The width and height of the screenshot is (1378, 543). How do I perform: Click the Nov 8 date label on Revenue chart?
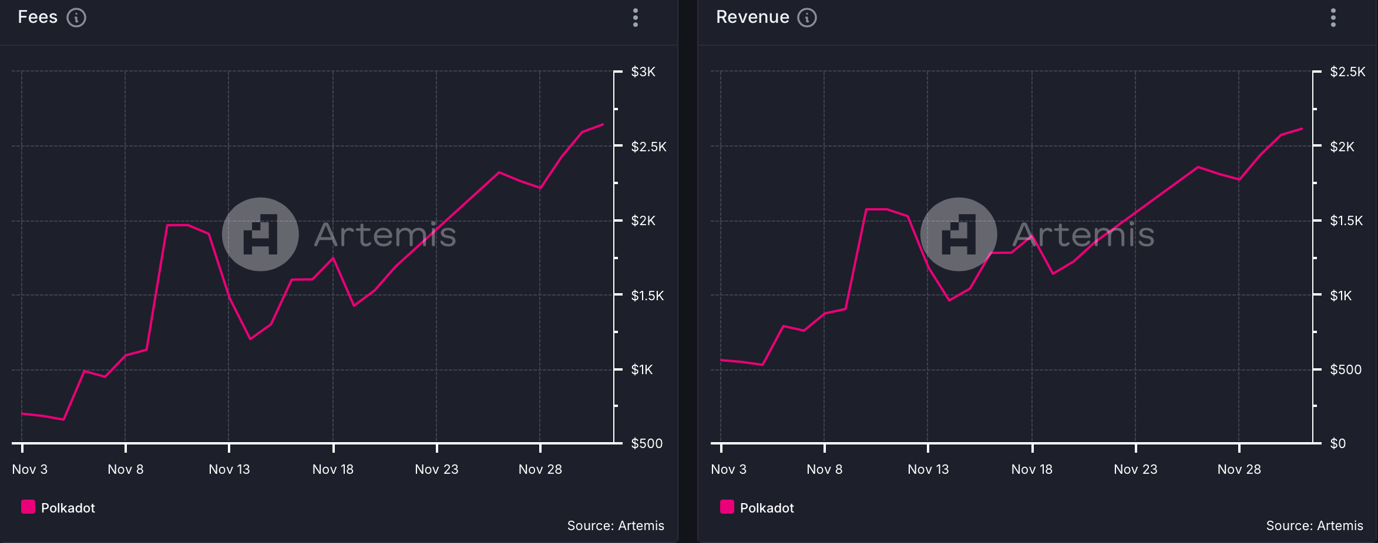click(825, 469)
